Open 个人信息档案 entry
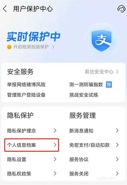 [31, 145]
